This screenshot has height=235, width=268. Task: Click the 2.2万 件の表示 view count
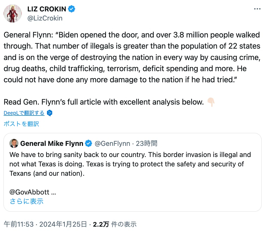(115, 224)
